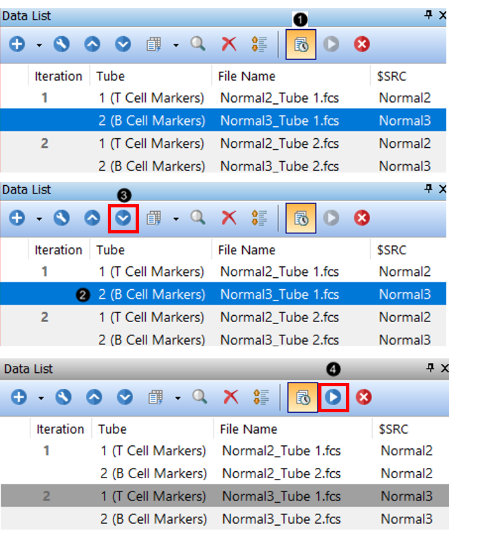Click the blue plus Add icon in the bottom Data List panel
478x534 pixels.
(19, 397)
